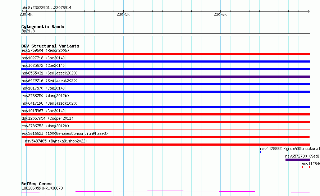Click the 8p21.3 cytogenetic band bar
The height and width of the screenshot is (196, 320).
click(x=165, y=35)
